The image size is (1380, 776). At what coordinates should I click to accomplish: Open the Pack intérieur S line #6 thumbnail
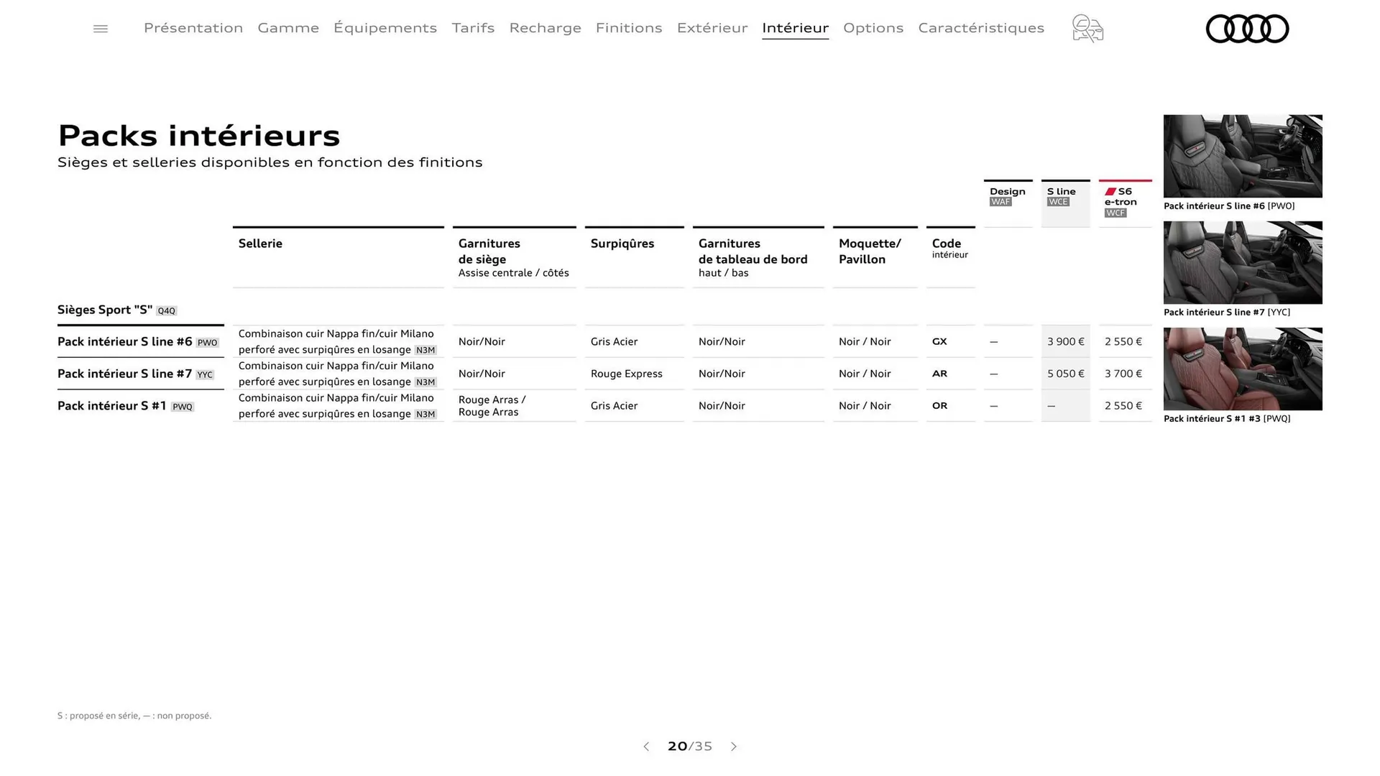[1242, 156]
